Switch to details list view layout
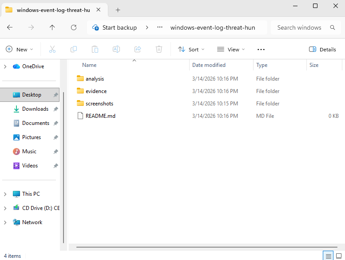The width and height of the screenshot is (345, 260). coord(328,256)
